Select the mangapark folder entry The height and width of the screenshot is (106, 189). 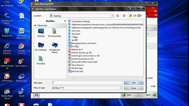(x=105, y=28)
